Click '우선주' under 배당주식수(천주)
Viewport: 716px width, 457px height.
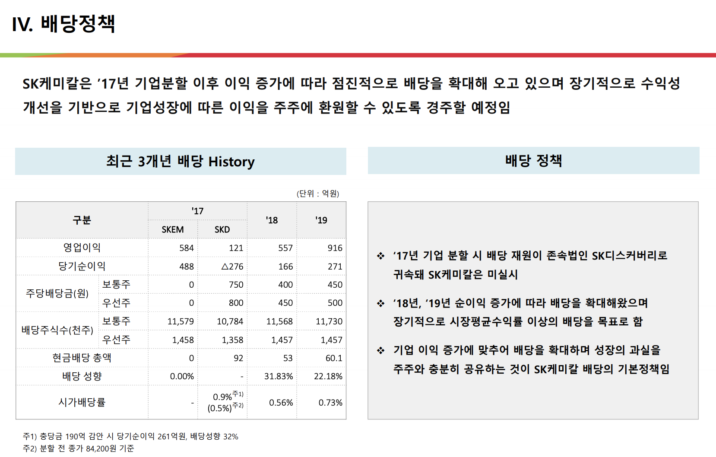(116, 340)
